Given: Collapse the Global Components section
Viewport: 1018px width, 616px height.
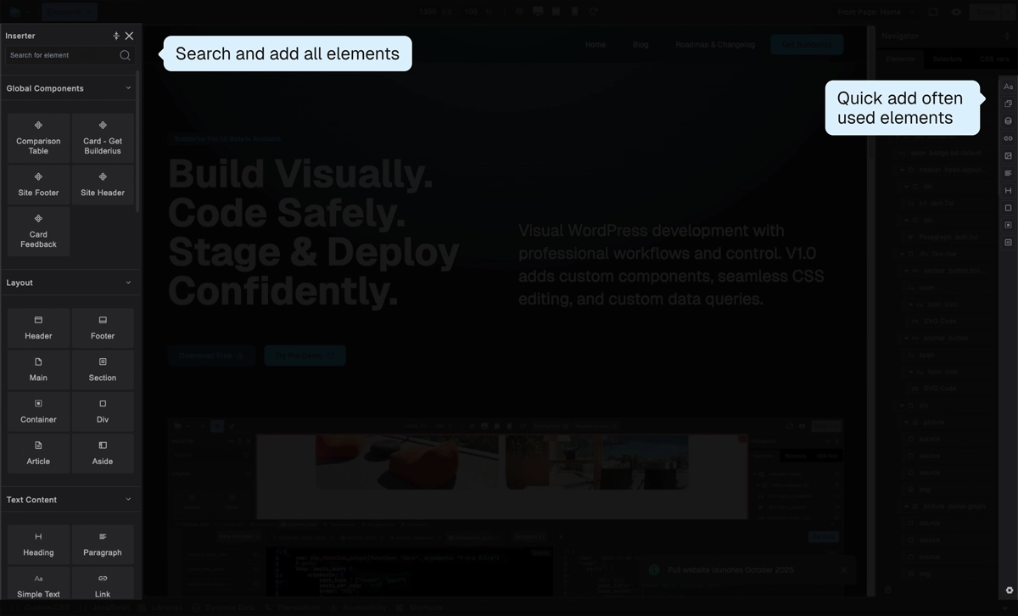Looking at the screenshot, I should coord(128,87).
